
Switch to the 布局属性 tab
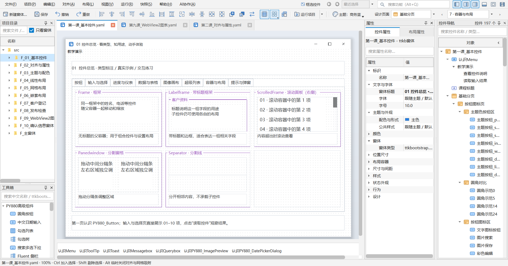click(x=416, y=32)
